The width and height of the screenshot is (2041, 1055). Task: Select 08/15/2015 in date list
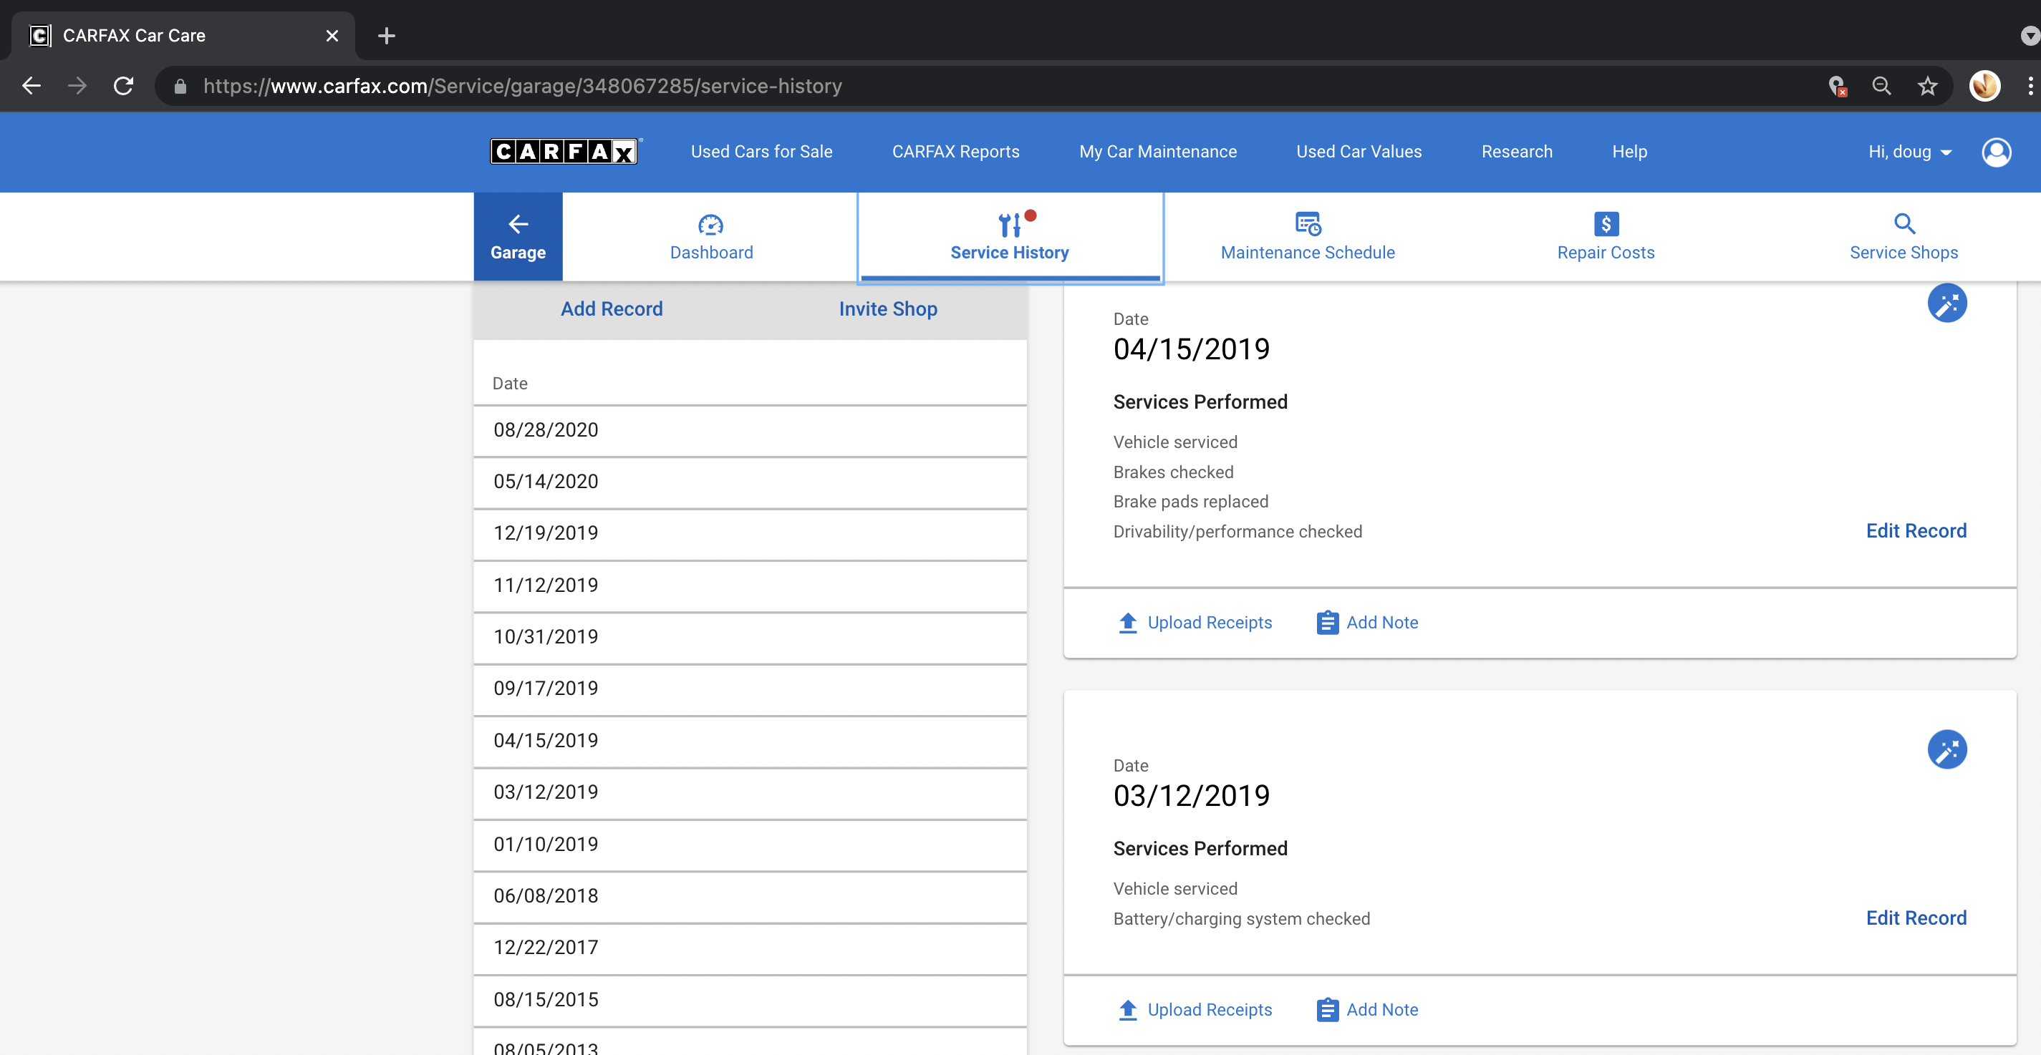(x=750, y=1000)
